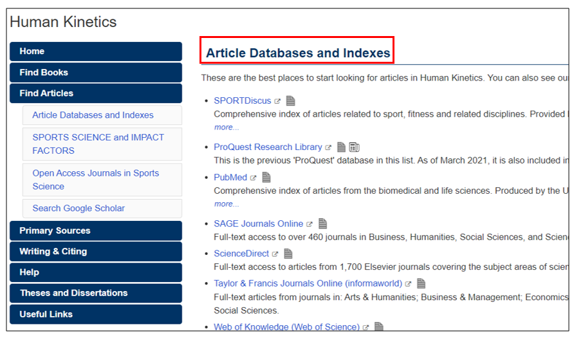Open the Help menu item

pyautogui.click(x=96, y=272)
